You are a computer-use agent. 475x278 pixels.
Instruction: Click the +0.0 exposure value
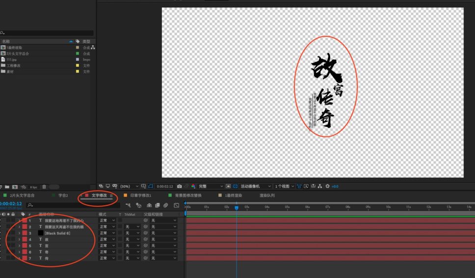click(x=335, y=187)
